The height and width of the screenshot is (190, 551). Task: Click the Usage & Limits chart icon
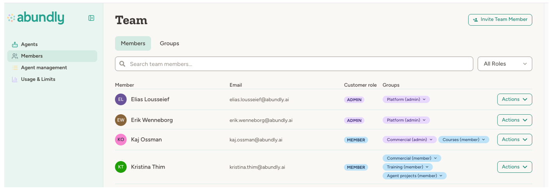click(15, 79)
